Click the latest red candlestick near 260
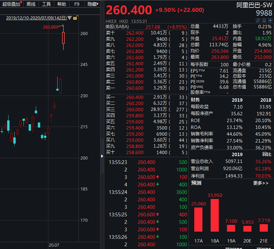Image resolution: width=274 pixels, height=249 pixels. (63, 38)
